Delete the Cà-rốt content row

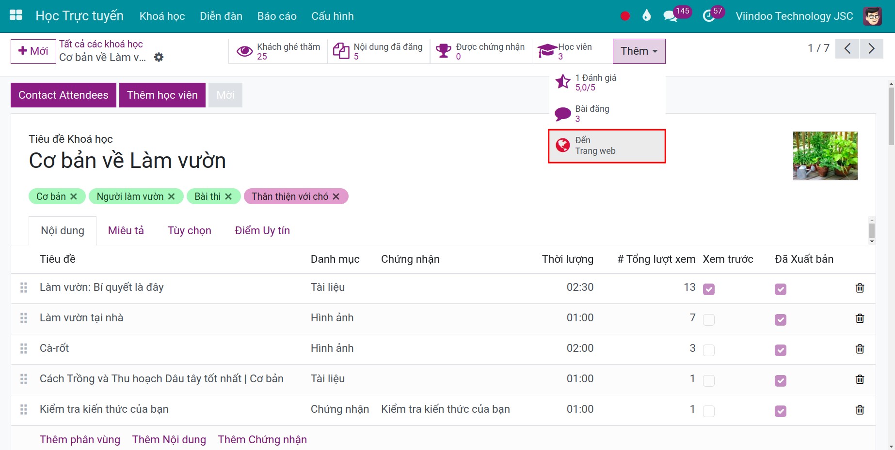[x=860, y=349]
